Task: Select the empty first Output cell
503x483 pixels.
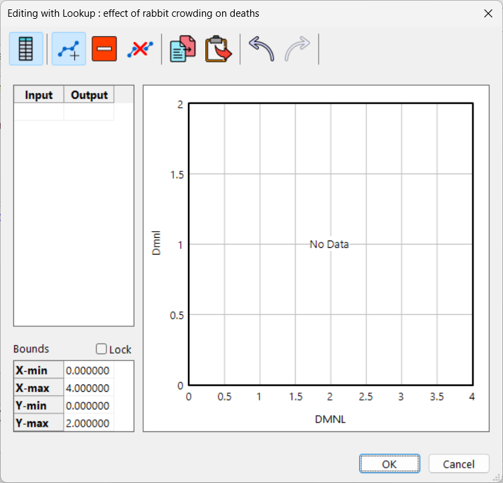Action: click(x=89, y=112)
